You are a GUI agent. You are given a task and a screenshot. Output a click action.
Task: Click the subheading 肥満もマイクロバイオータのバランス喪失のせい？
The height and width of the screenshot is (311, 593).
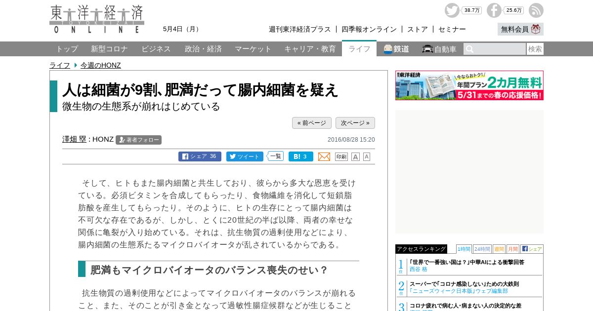pyautogui.click(x=209, y=270)
